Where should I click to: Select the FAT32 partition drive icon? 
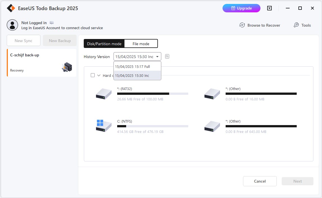click(104, 94)
